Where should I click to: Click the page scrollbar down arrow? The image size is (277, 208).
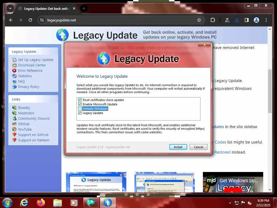pos(270,190)
